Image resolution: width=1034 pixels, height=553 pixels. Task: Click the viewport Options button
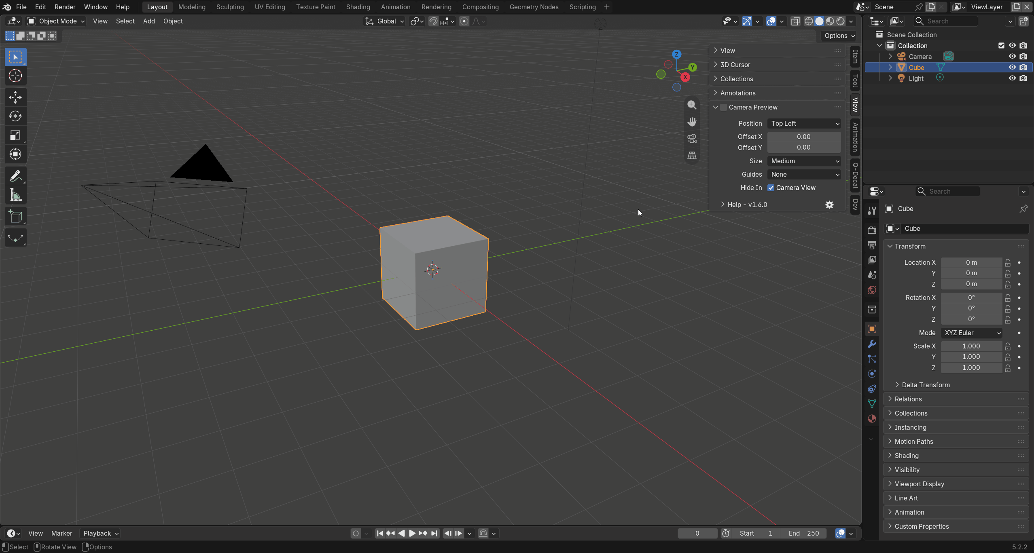(x=840, y=36)
